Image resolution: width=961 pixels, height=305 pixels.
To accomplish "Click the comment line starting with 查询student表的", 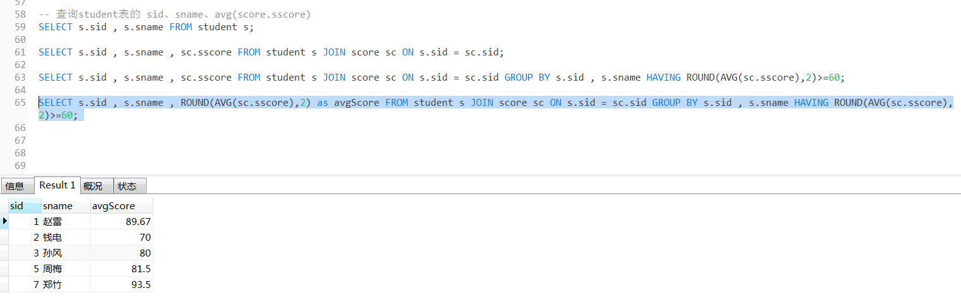I will [175, 14].
